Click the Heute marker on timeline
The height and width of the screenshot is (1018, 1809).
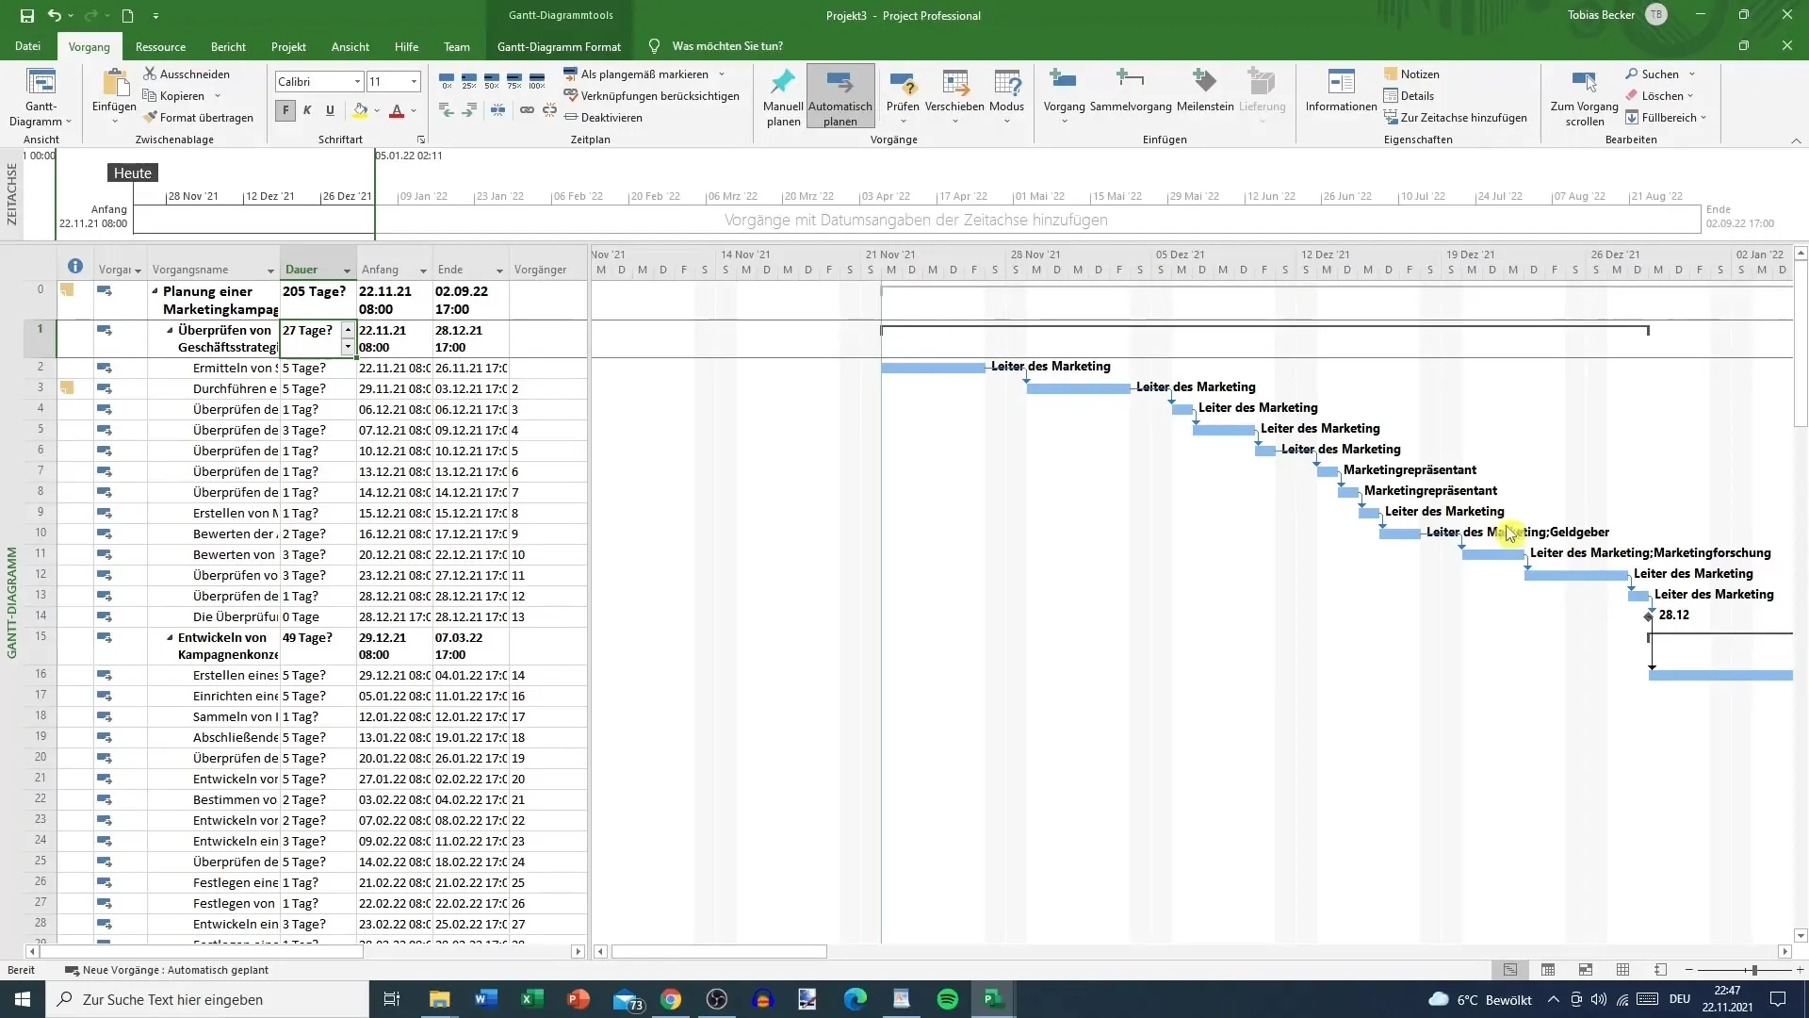point(133,173)
